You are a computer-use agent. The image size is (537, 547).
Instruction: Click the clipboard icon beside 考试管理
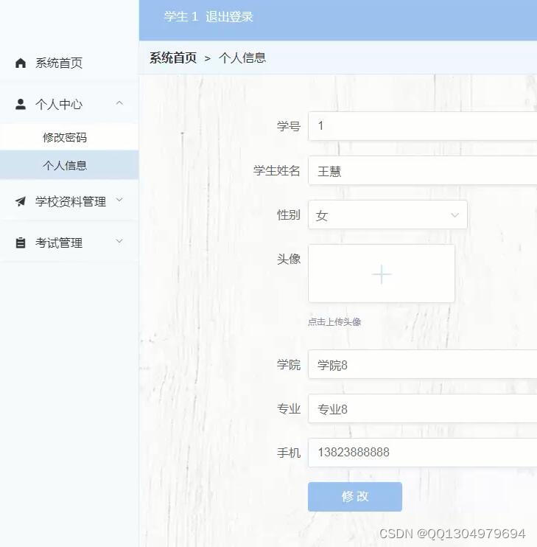point(21,243)
